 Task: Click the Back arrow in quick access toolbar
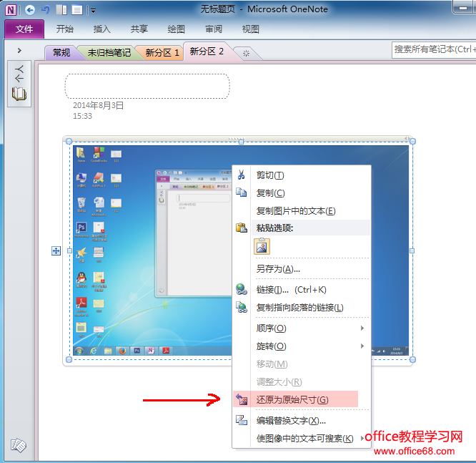(29, 10)
